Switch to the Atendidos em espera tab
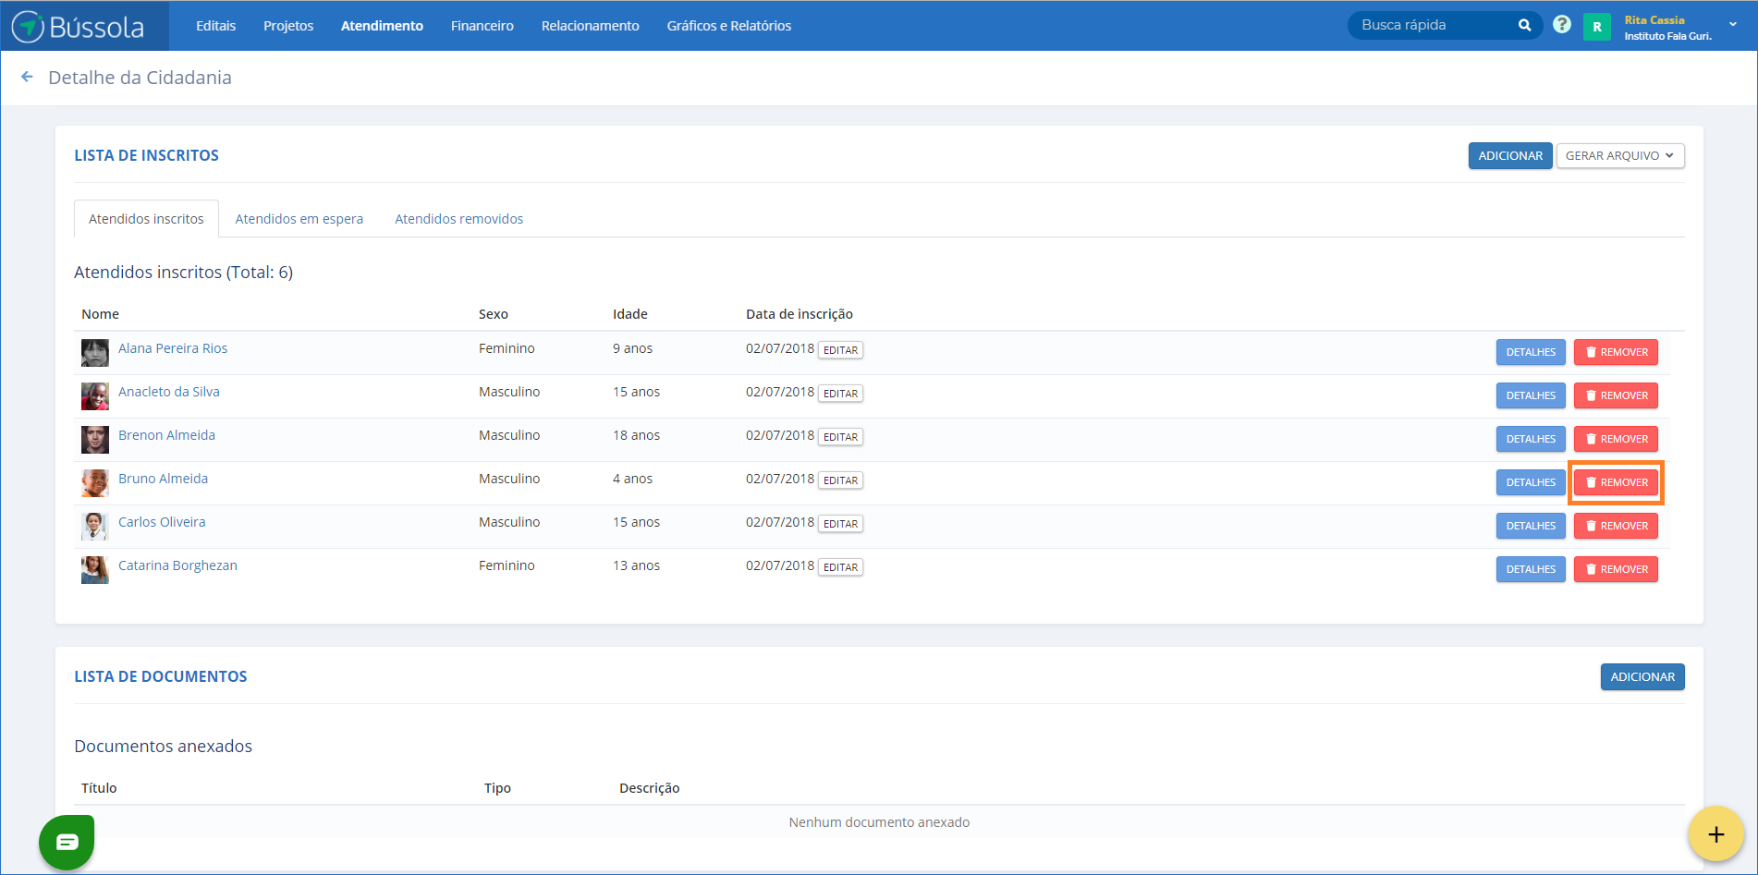The image size is (1758, 875). (x=299, y=219)
